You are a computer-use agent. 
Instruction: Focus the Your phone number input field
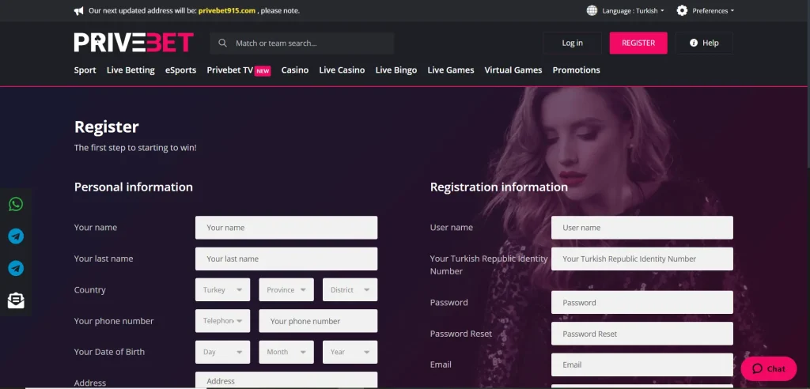318,321
